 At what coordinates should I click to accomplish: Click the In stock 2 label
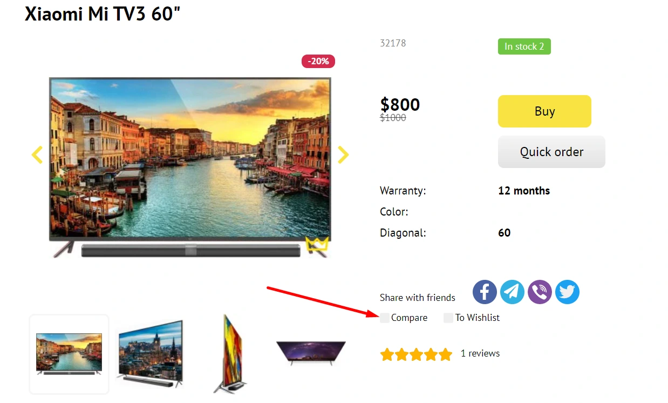[x=524, y=46]
